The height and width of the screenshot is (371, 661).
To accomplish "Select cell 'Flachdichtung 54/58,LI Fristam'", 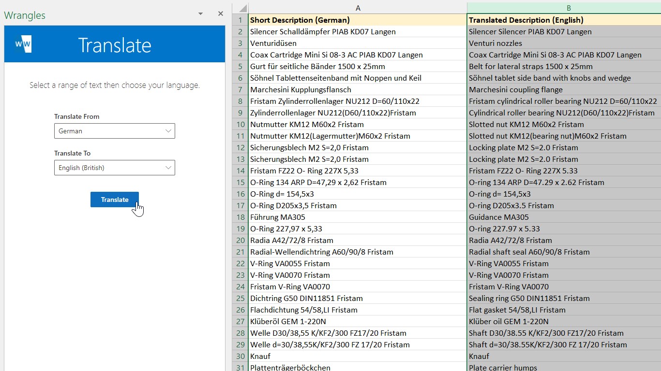I will pos(358,310).
